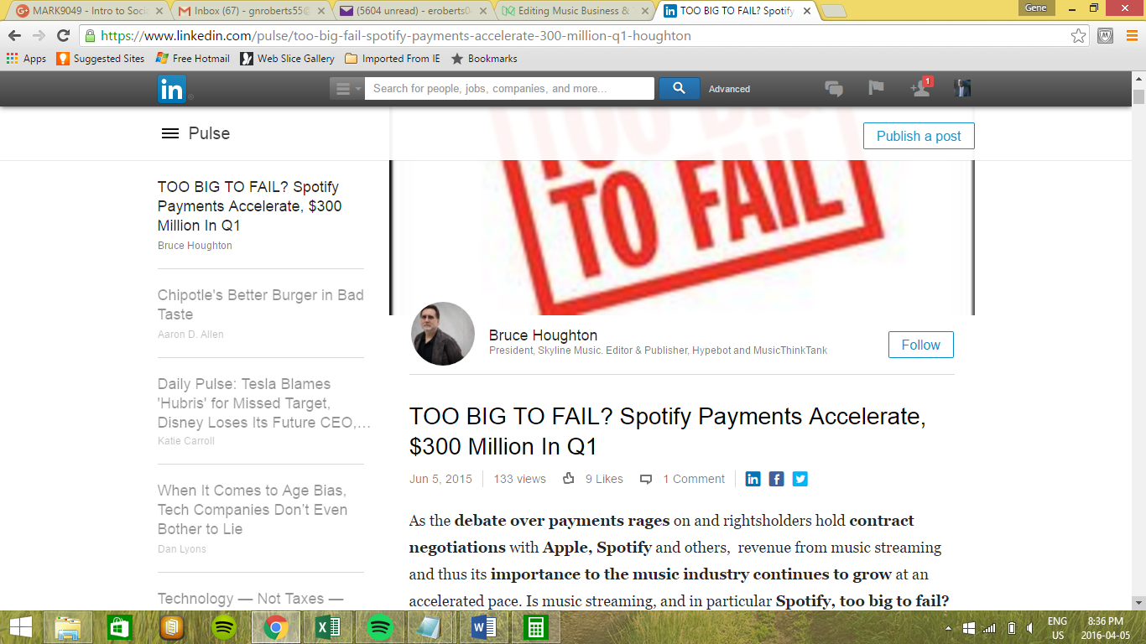Share the article on Twitter
1146x644 pixels.
800,479
